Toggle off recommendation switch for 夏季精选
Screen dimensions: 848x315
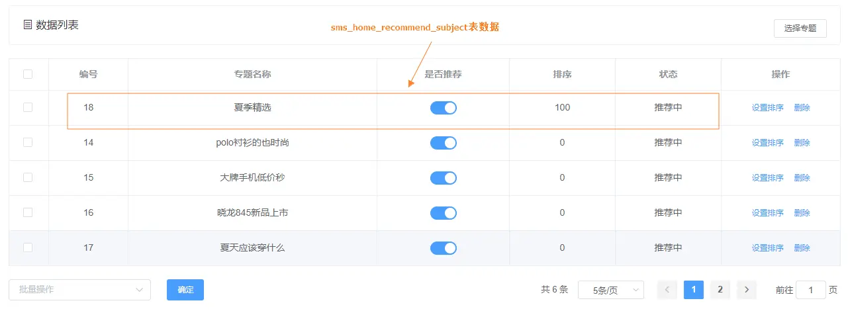[x=443, y=107]
